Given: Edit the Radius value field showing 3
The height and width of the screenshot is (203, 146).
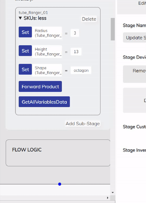Looking at the screenshot, I should click(75, 33).
